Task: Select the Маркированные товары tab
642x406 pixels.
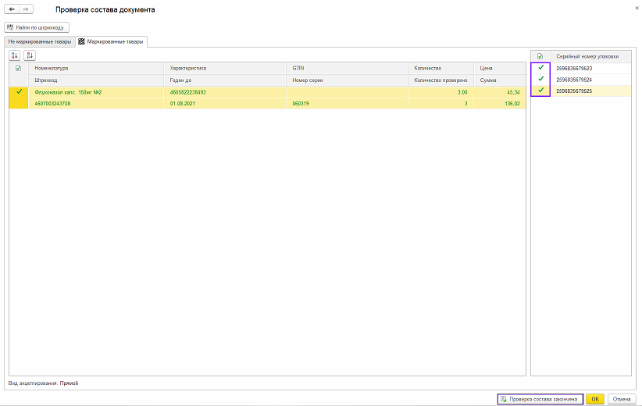Action: (110, 41)
